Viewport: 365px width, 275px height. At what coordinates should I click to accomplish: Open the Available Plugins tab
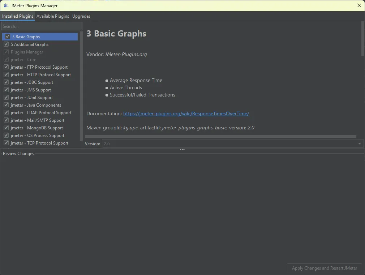coord(53,16)
